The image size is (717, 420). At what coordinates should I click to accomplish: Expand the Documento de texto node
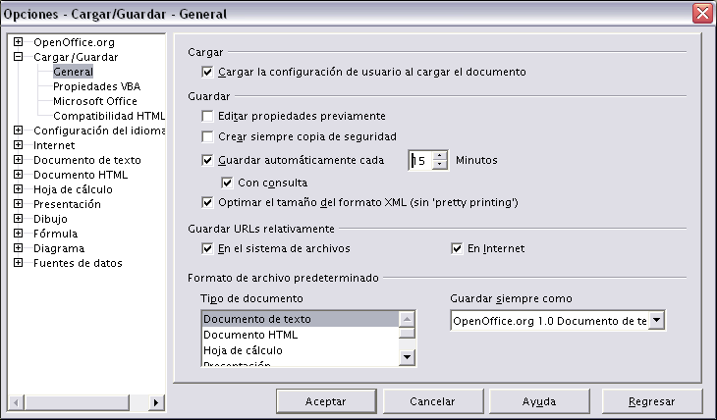19,160
